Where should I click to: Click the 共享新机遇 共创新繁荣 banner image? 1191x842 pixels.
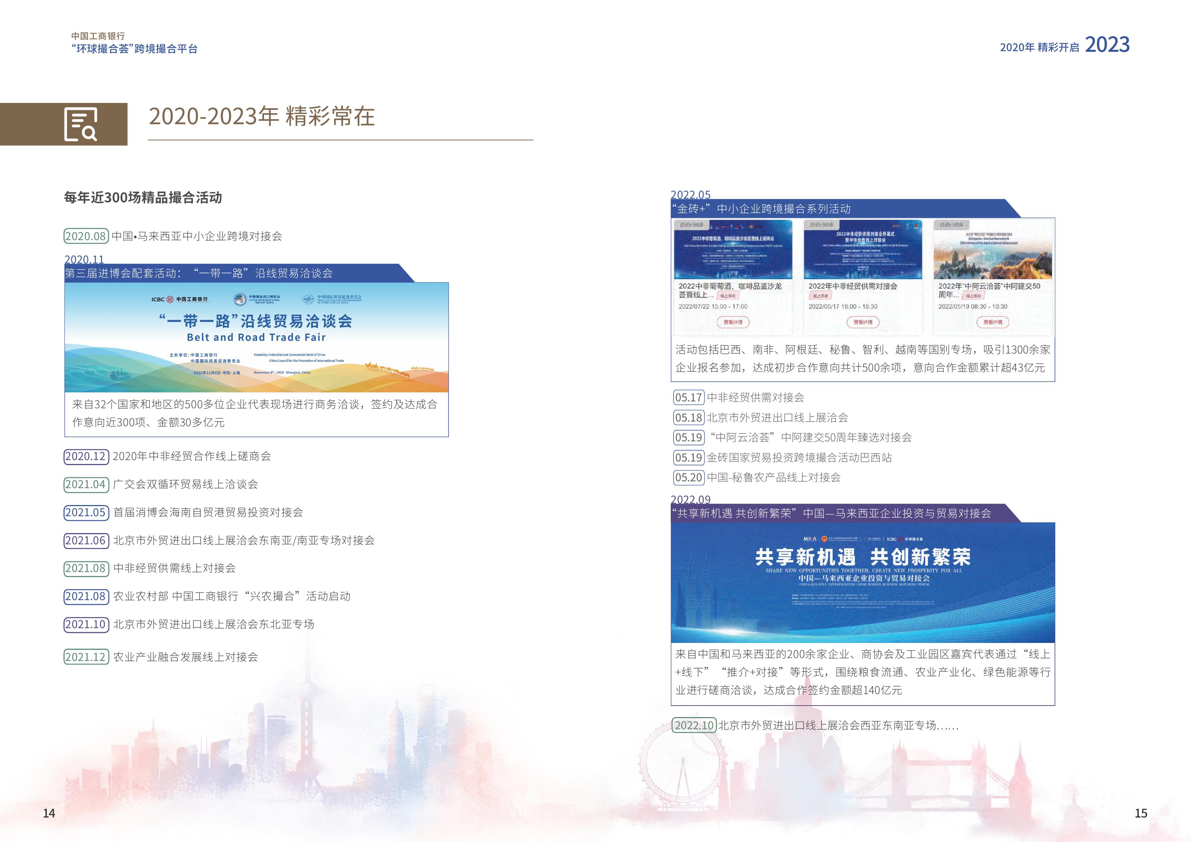tap(862, 582)
